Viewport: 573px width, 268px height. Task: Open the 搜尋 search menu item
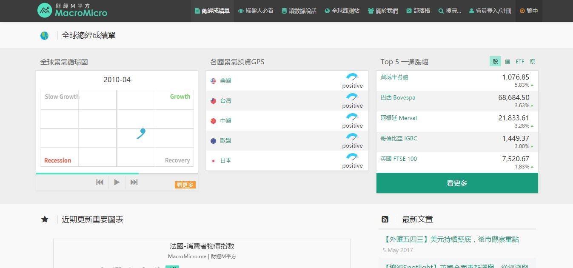click(450, 11)
